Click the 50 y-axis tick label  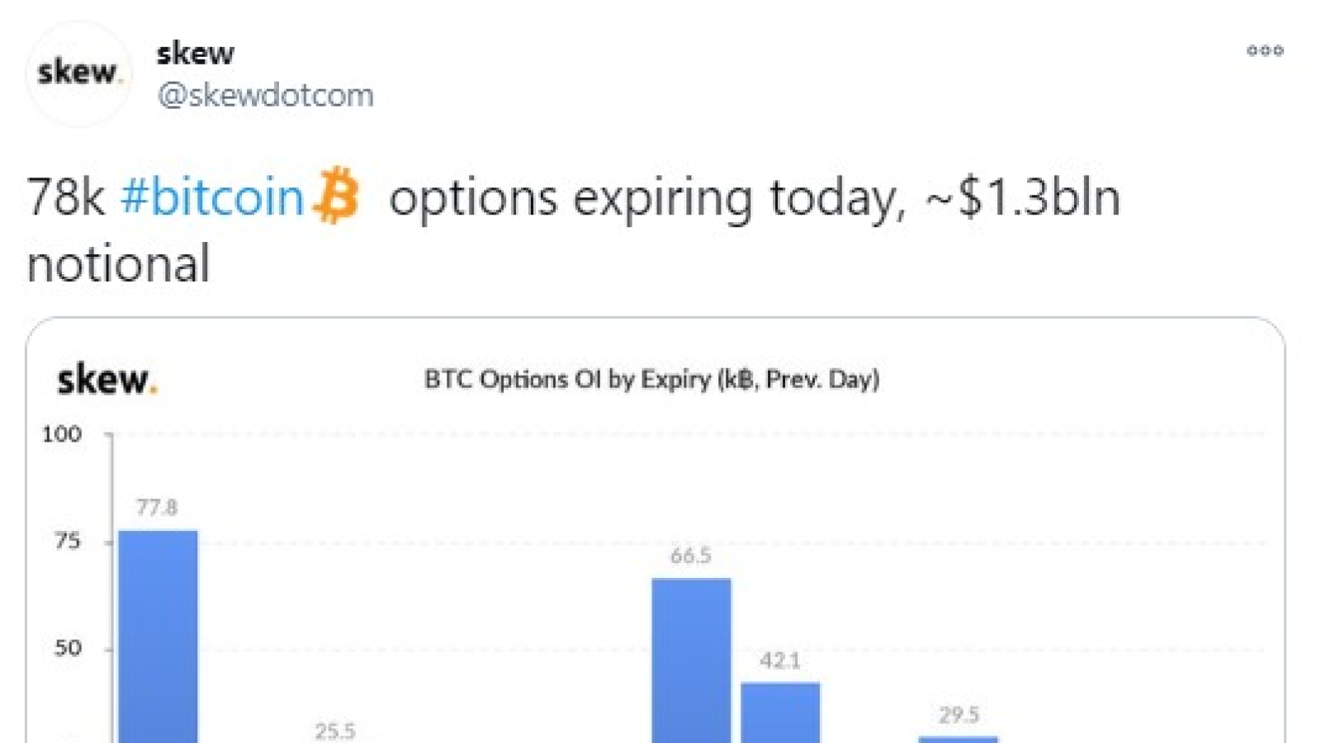(x=68, y=648)
